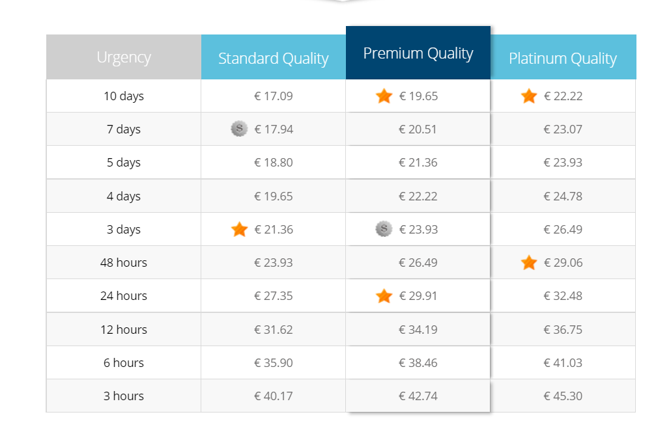Click the silver coin icon beside € 17.94

[239, 129]
